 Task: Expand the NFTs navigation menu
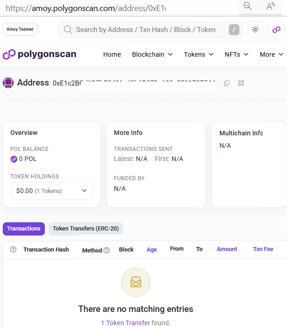(x=237, y=54)
